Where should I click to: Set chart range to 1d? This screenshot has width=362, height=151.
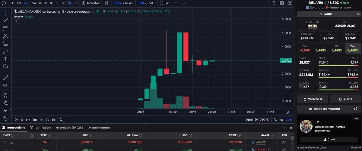pos(53,119)
